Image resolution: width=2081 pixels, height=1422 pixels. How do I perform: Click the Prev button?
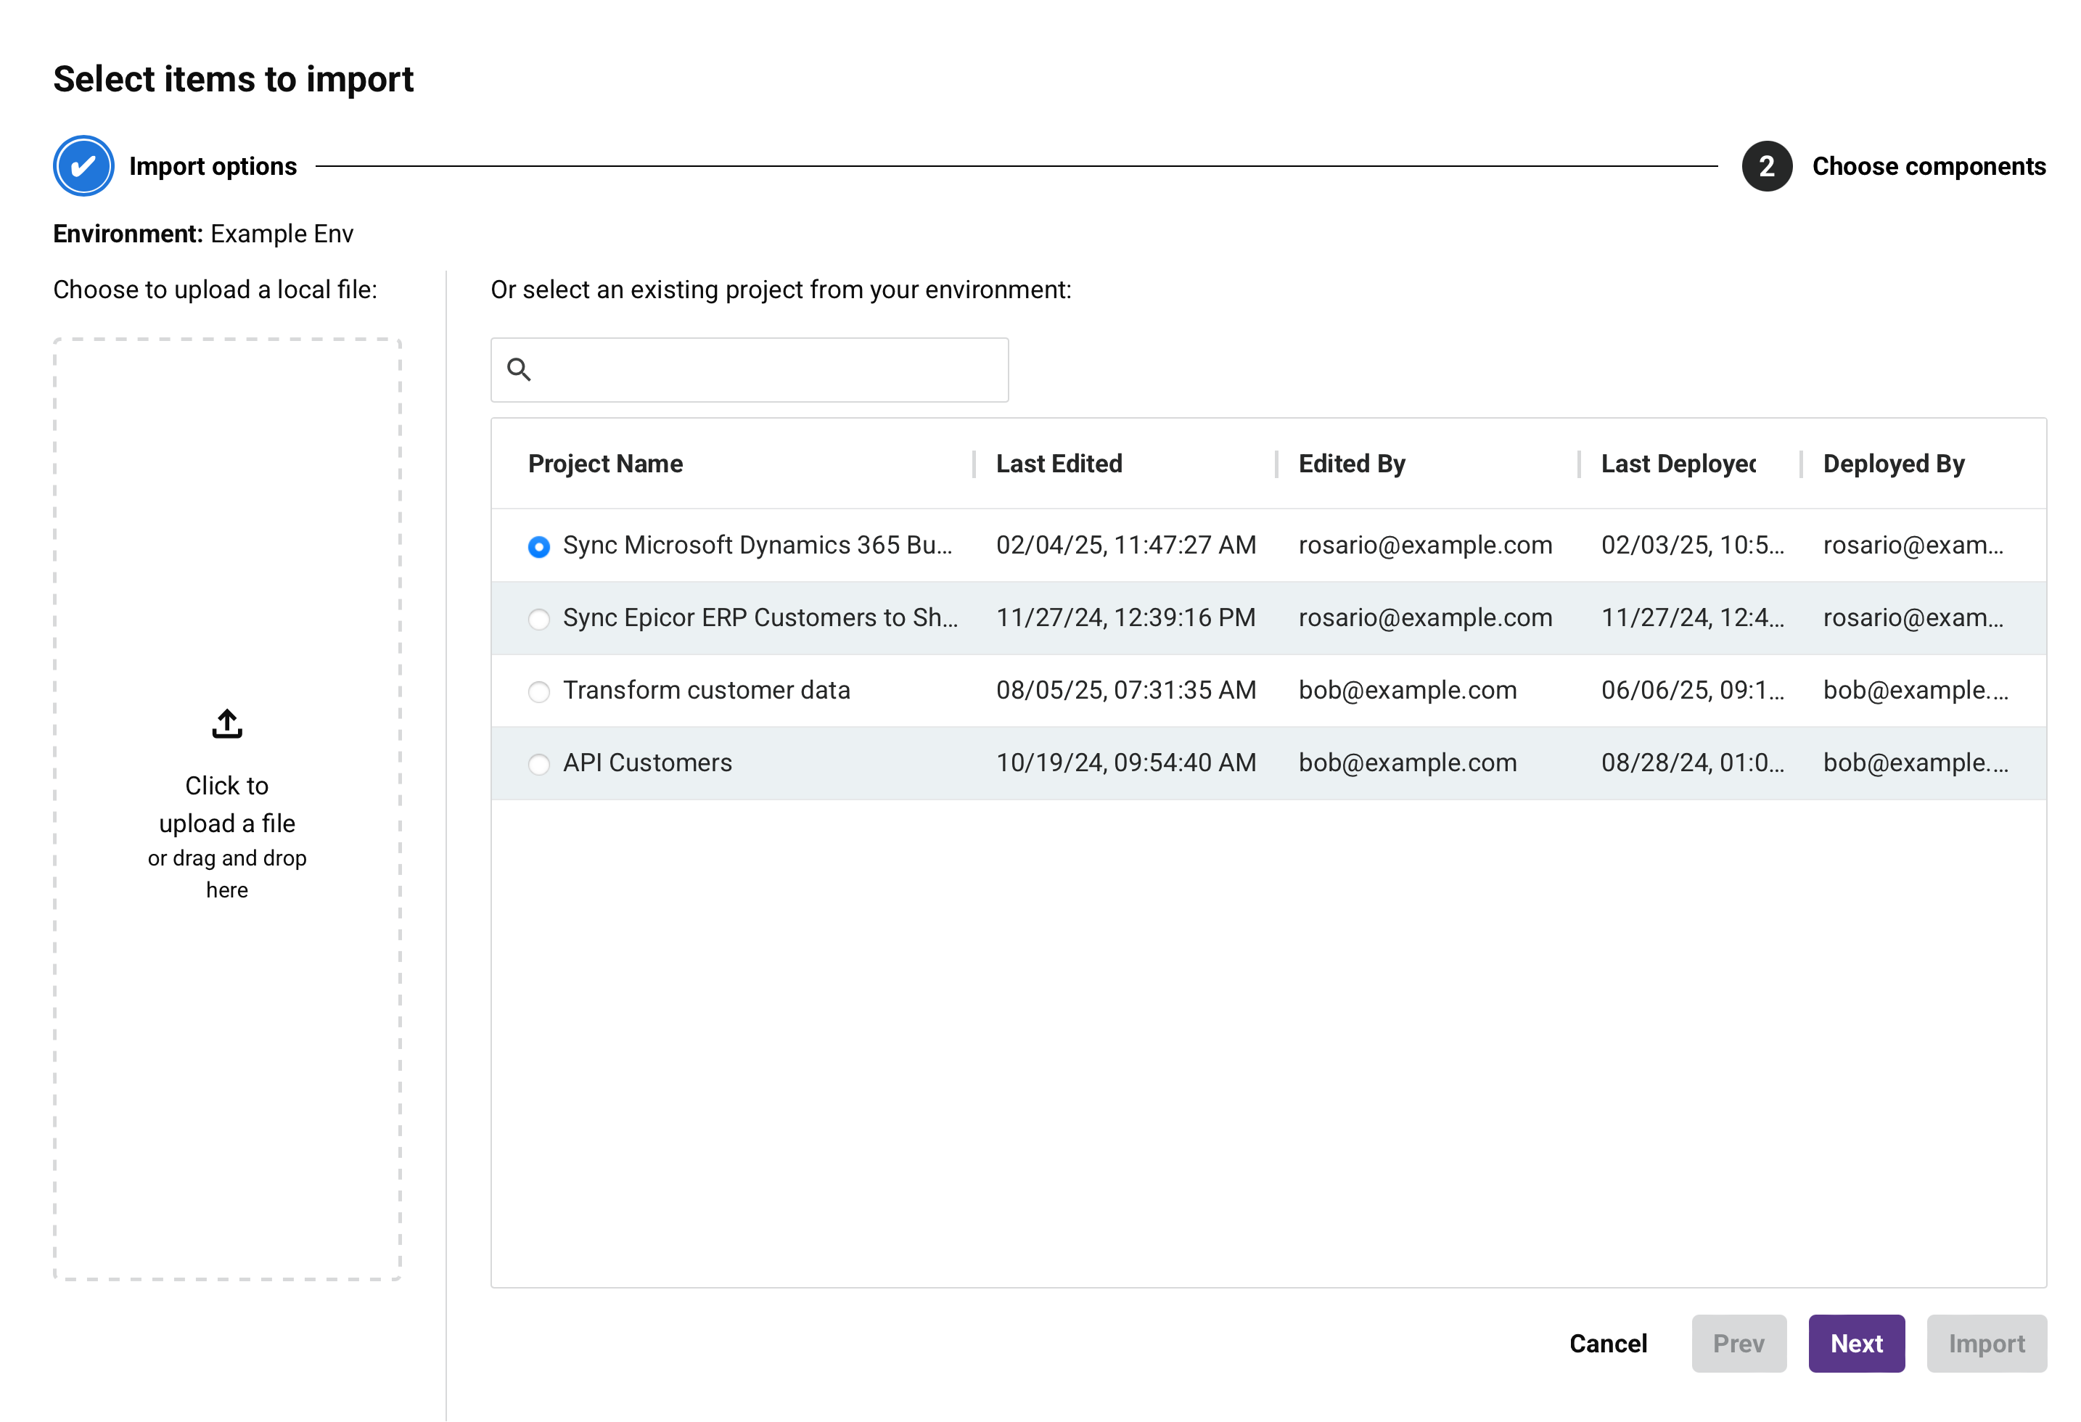(1737, 1342)
